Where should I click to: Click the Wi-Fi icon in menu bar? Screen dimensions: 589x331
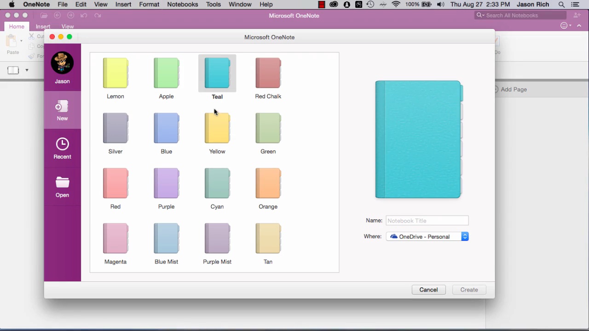[x=396, y=4]
